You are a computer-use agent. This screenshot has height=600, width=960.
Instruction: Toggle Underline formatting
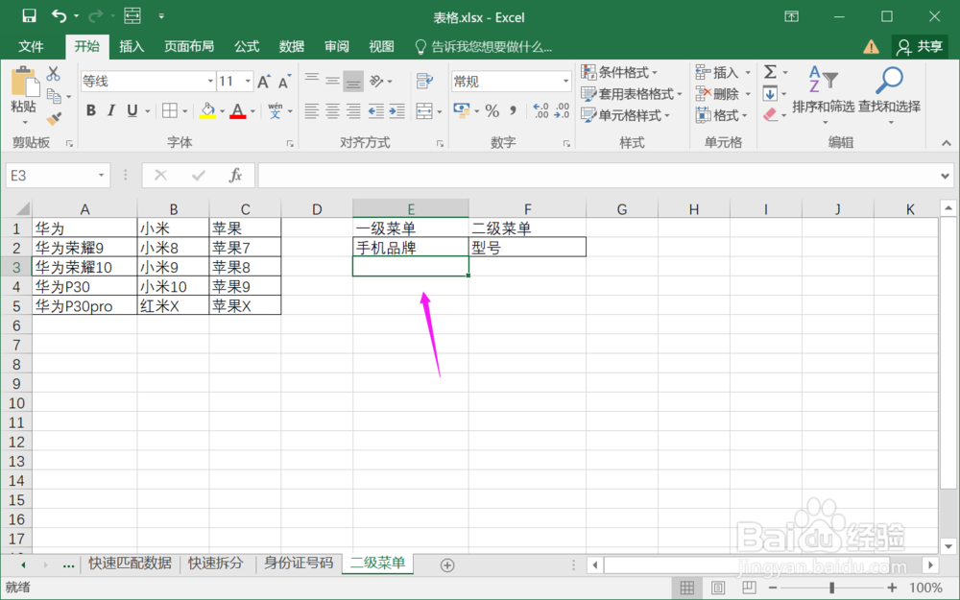pos(132,110)
